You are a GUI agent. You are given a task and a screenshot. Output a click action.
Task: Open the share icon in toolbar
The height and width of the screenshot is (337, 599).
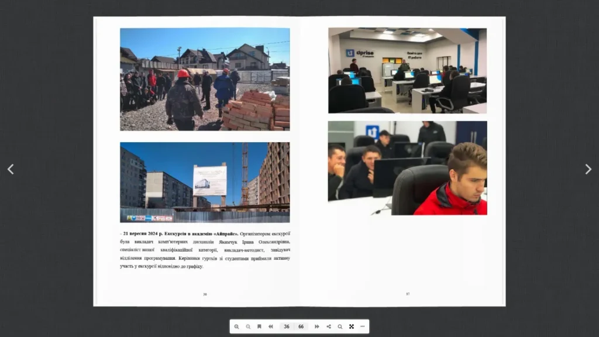pyautogui.click(x=329, y=326)
